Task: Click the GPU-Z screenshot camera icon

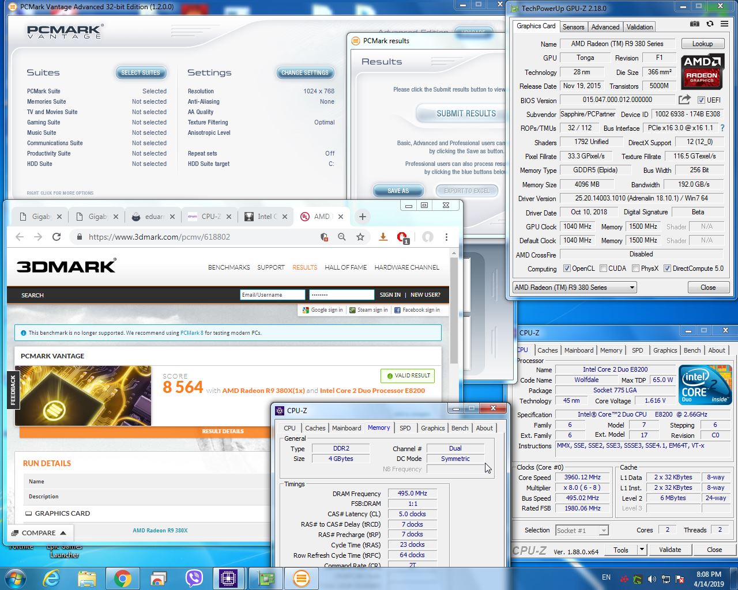Action: coord(695,24)
